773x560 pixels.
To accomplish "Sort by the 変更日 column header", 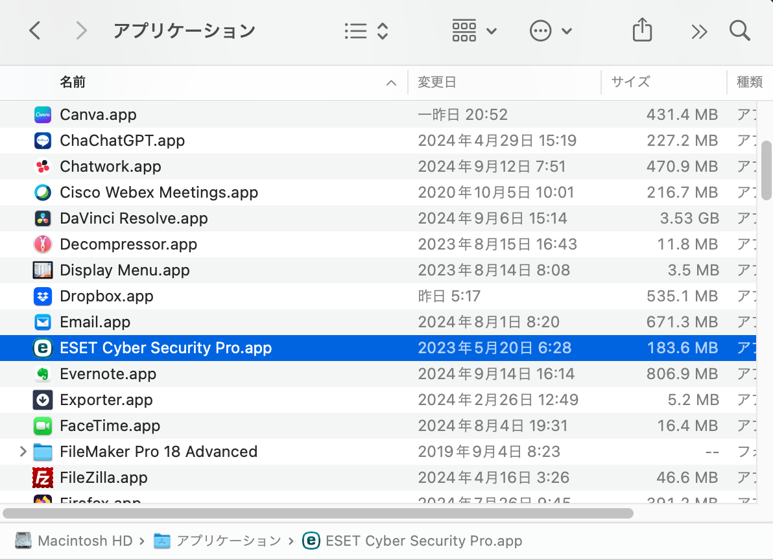I will coord(437,82).
